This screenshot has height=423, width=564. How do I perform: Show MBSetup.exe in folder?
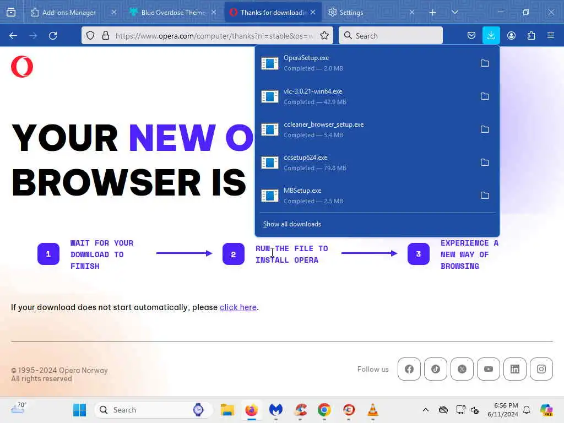tap(485, 196)
